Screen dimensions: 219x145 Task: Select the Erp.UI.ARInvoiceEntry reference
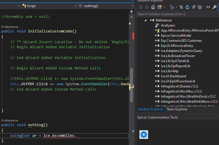pos(177,46)
